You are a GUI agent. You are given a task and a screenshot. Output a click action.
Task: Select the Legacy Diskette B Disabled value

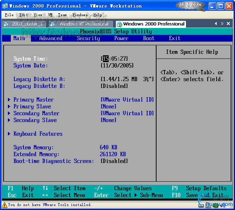(114, 86)
